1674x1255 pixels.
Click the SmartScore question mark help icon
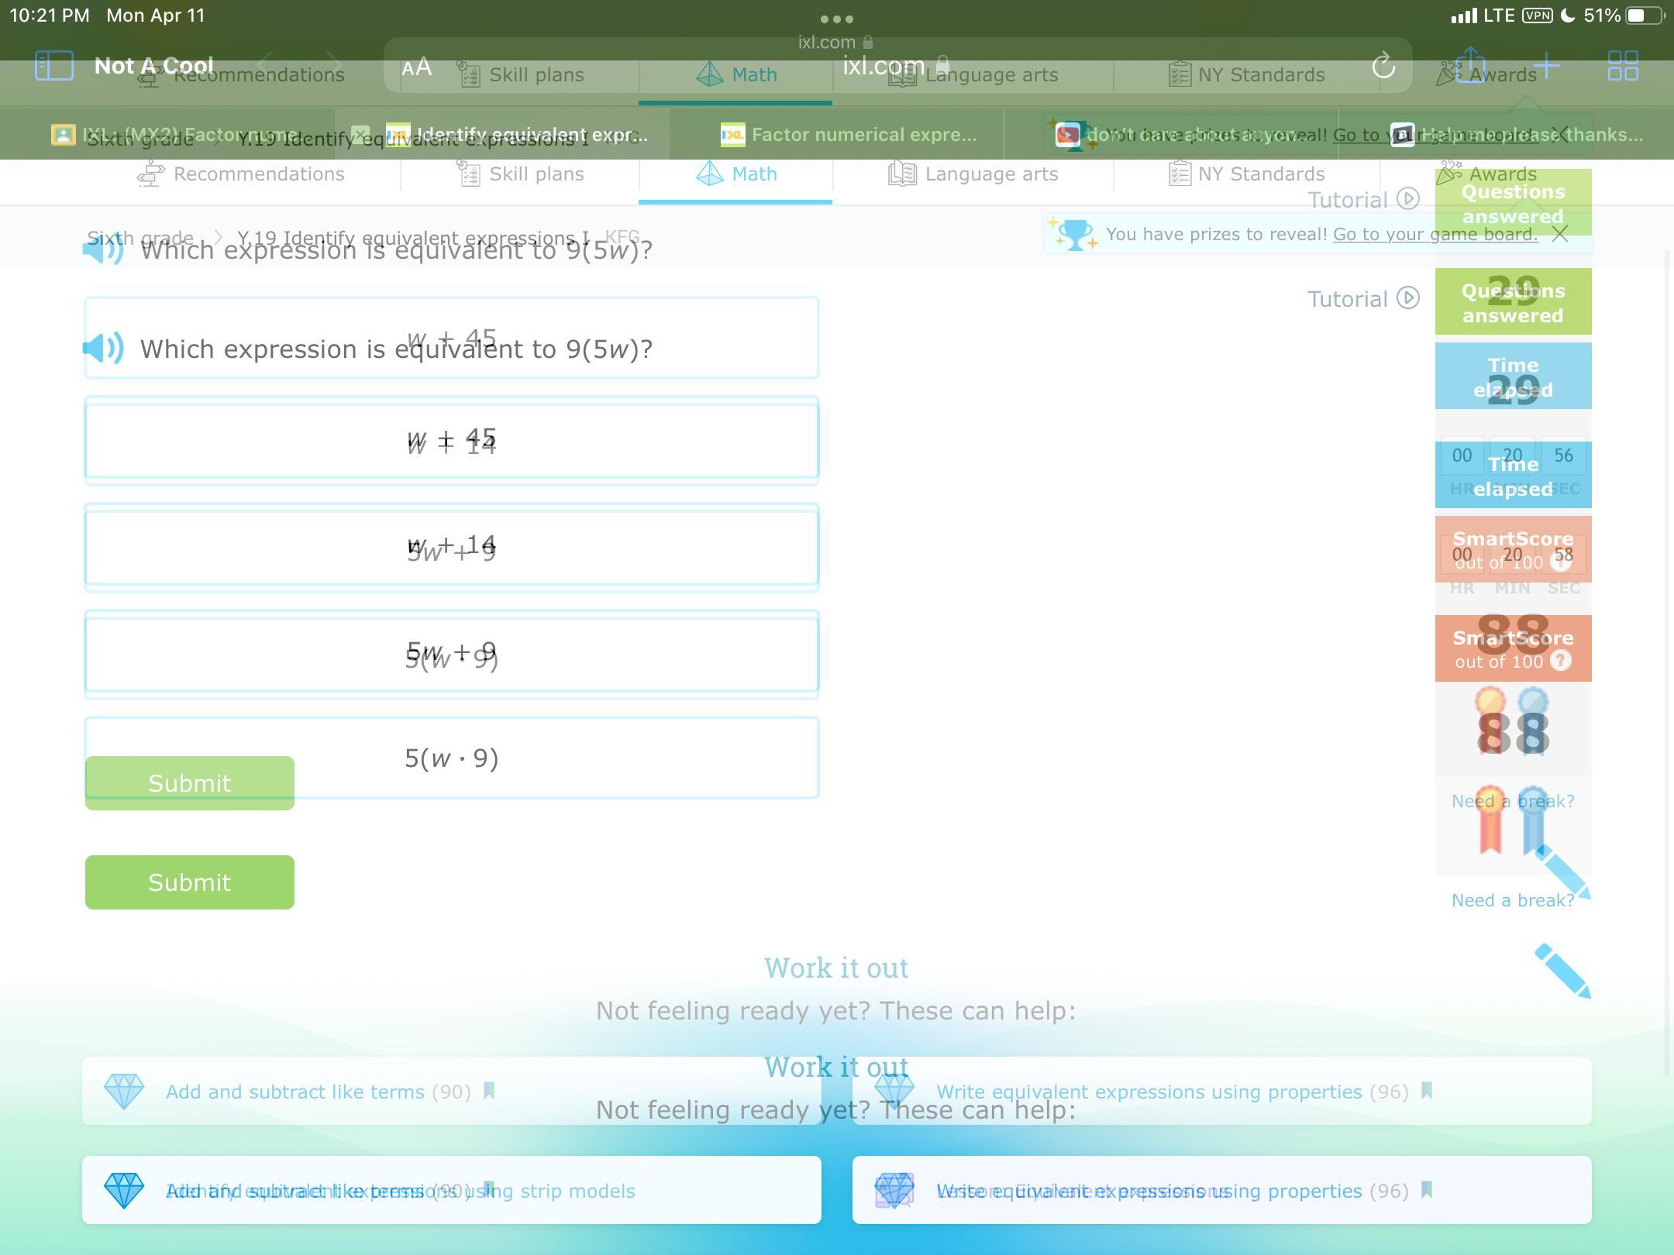tap(1560, 661)
